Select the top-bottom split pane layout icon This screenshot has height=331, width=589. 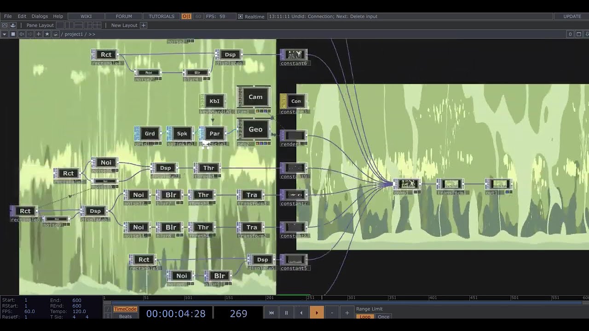78,25
